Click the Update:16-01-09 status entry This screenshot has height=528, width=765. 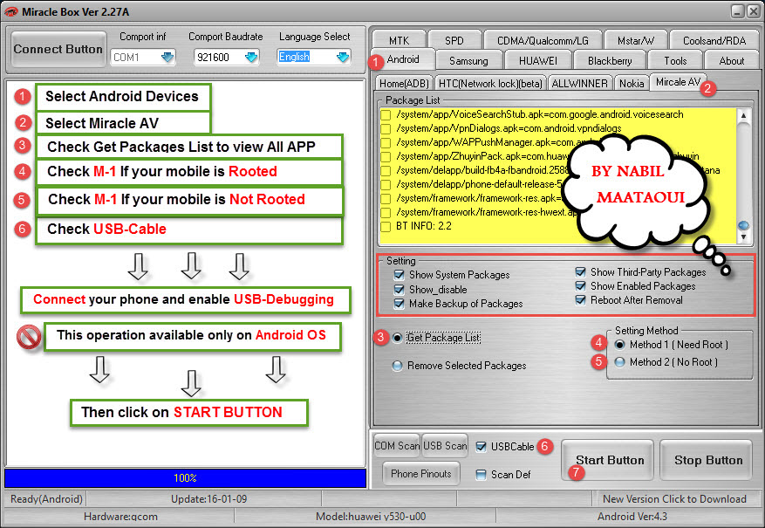tap(208, 499)
